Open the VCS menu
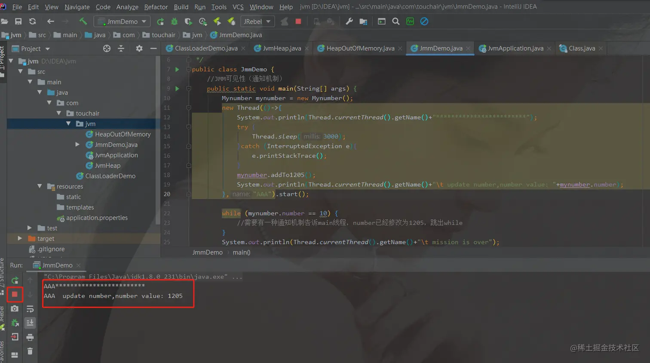650x363 pixels. (x=238, y=7)
